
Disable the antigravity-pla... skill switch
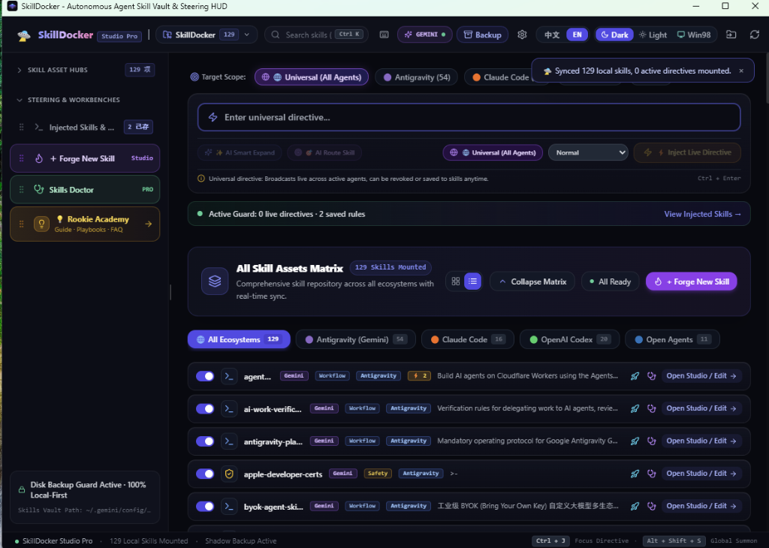205,441
